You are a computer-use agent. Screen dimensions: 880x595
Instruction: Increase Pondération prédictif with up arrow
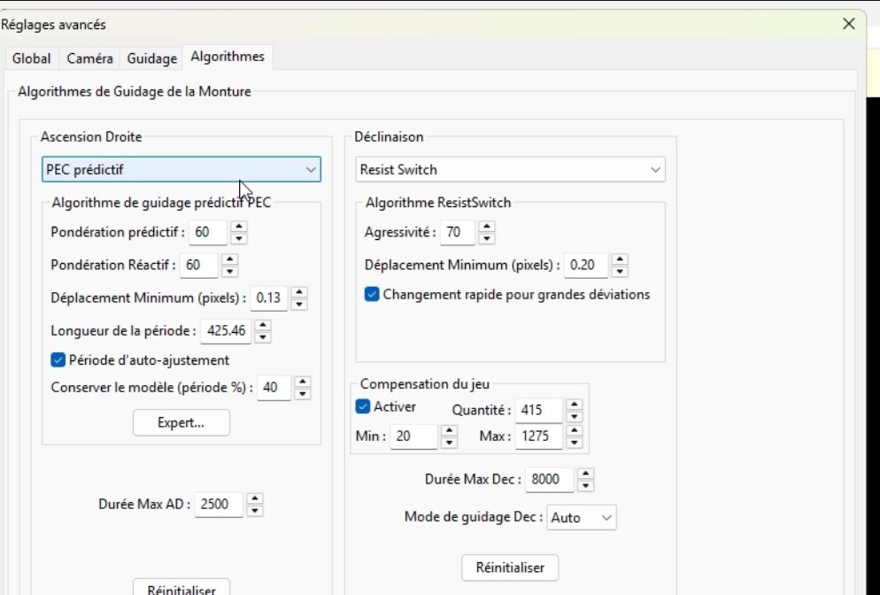[x=238, y=228]
